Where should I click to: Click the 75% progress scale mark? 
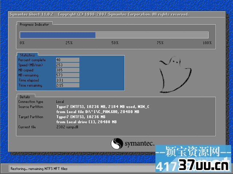160,43
